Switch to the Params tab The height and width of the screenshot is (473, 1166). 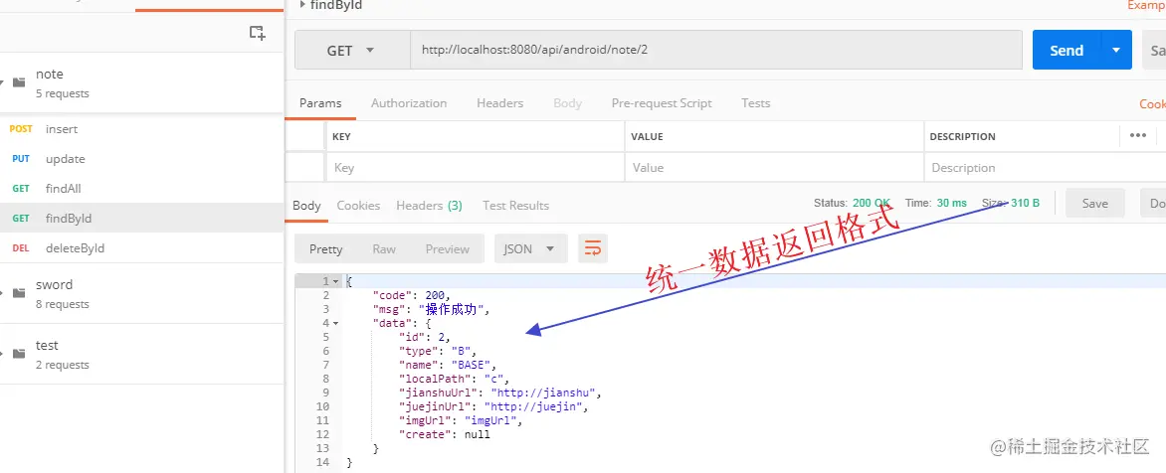pyautogui.click(x=320, y=103)
